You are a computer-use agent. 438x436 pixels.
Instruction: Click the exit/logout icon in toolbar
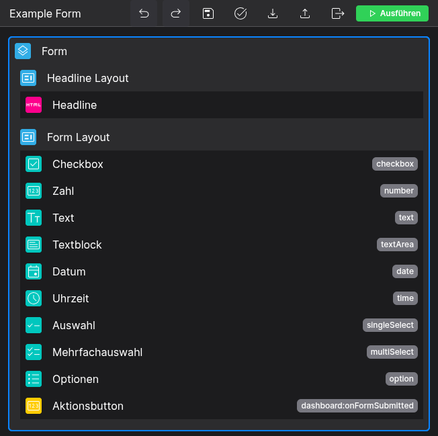coord(338,13)
